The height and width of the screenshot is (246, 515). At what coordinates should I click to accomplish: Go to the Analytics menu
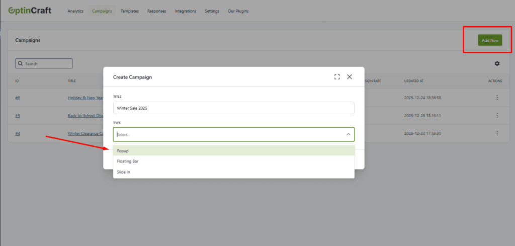click(x=75, y=11)
